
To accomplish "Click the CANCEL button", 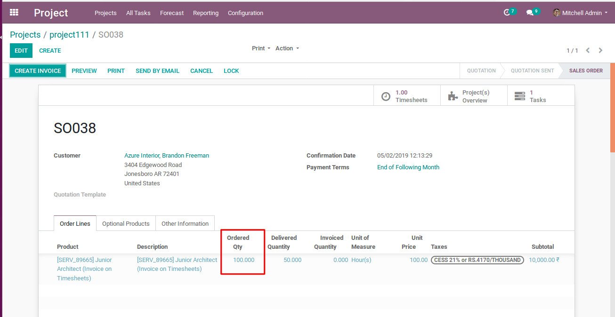I will click(202, 71).
